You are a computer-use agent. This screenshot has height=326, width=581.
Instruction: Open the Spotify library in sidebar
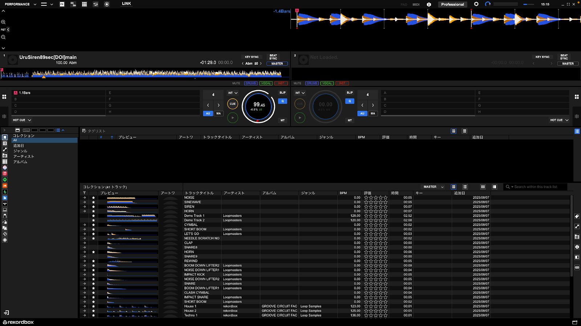pyautogui.click(x=5, y=180)
